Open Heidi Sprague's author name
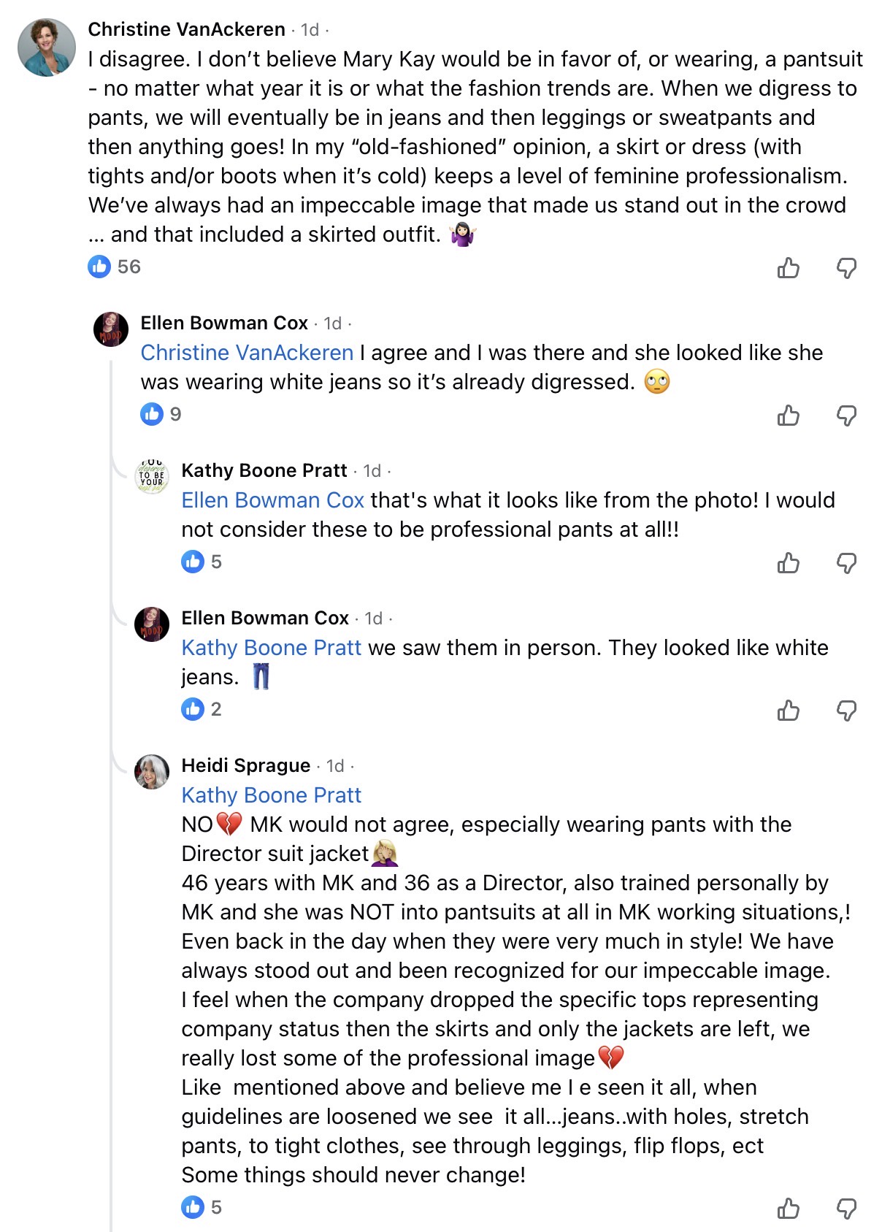 tap(246, 765)
